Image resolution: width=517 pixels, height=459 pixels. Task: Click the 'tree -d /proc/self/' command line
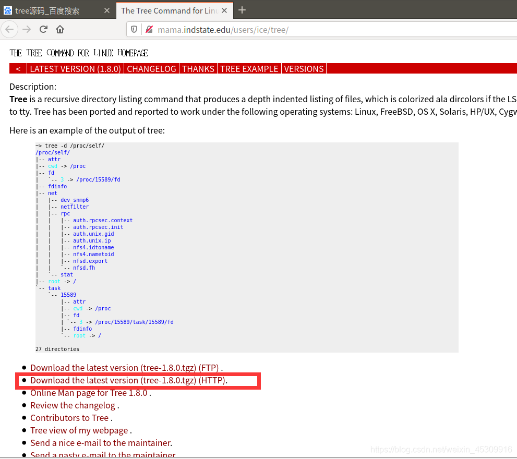[75, 146]
